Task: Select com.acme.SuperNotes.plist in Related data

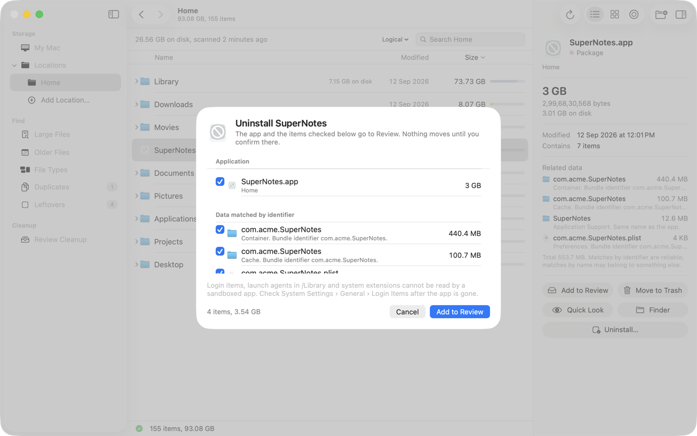Action: (x=615, y=242)
